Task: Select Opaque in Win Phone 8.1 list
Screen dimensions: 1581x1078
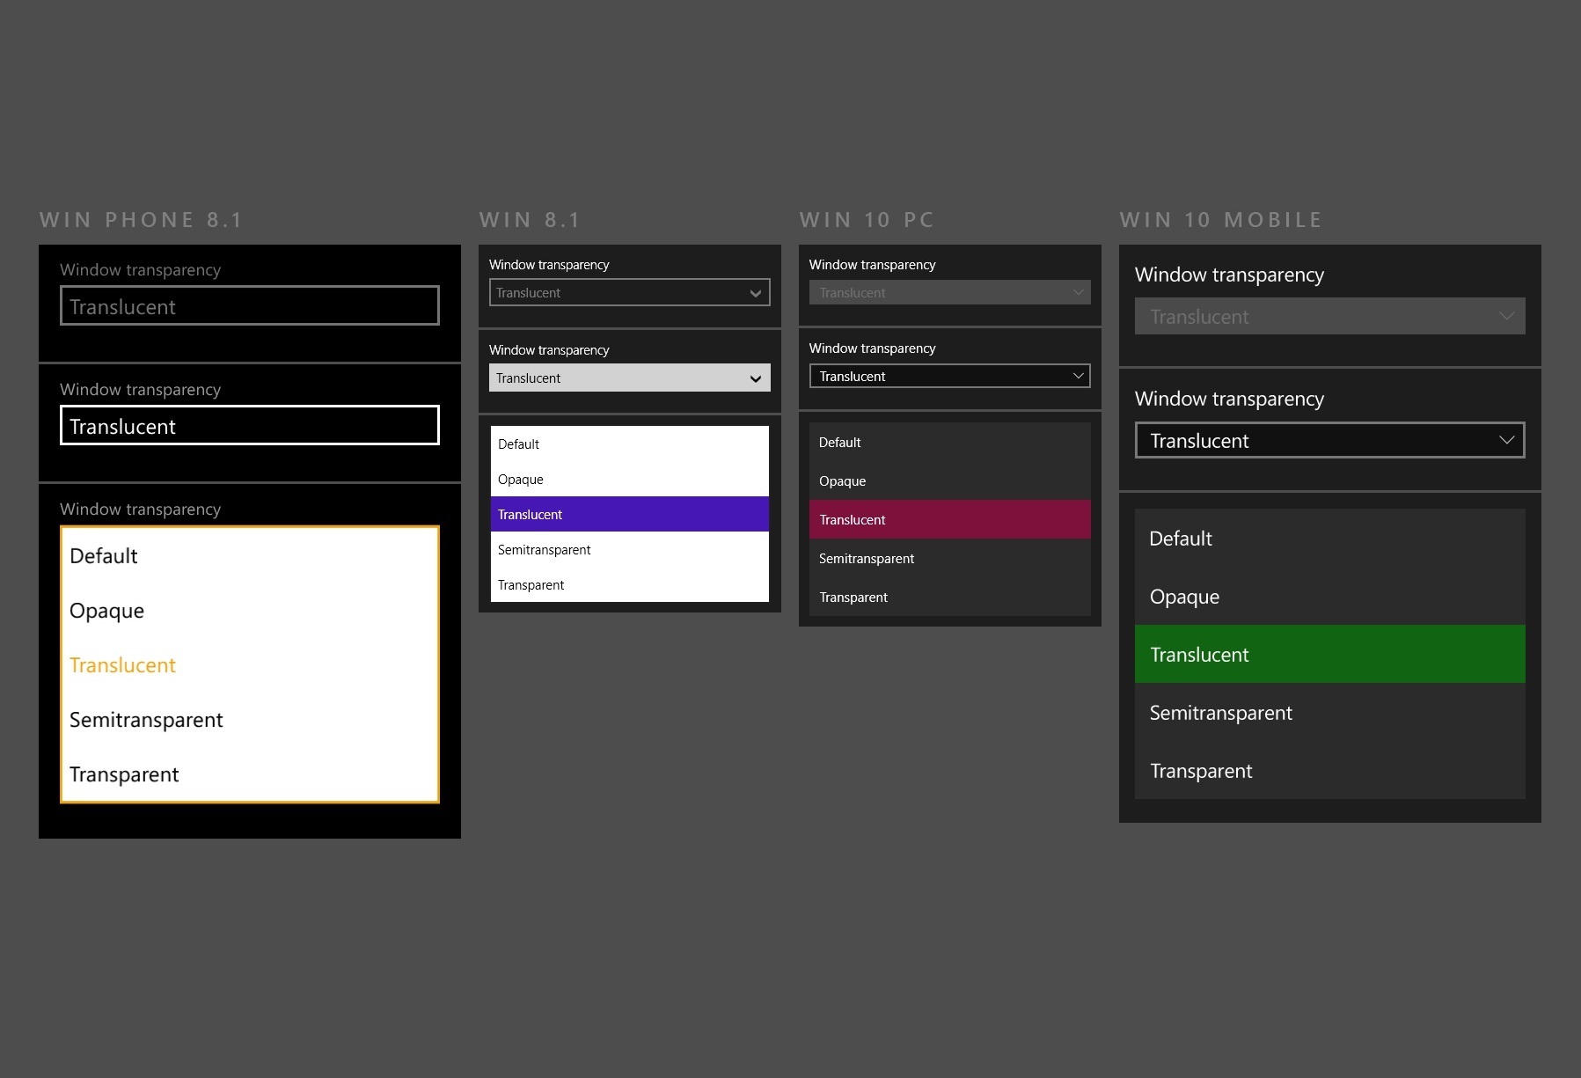Action: 250,611
